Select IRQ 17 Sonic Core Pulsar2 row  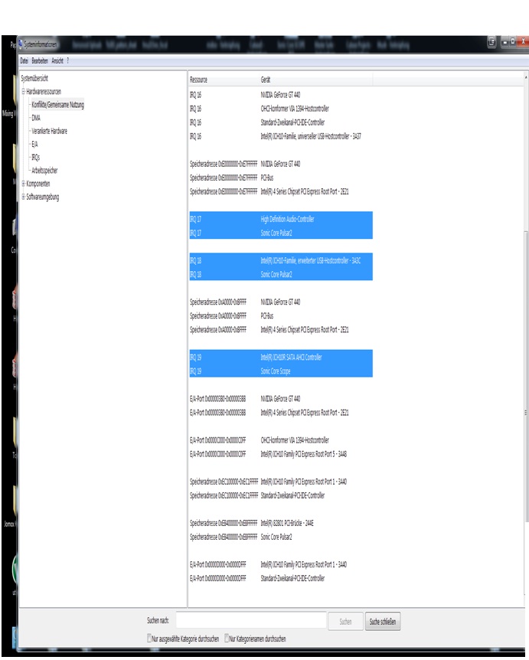(x=281, y=233)
